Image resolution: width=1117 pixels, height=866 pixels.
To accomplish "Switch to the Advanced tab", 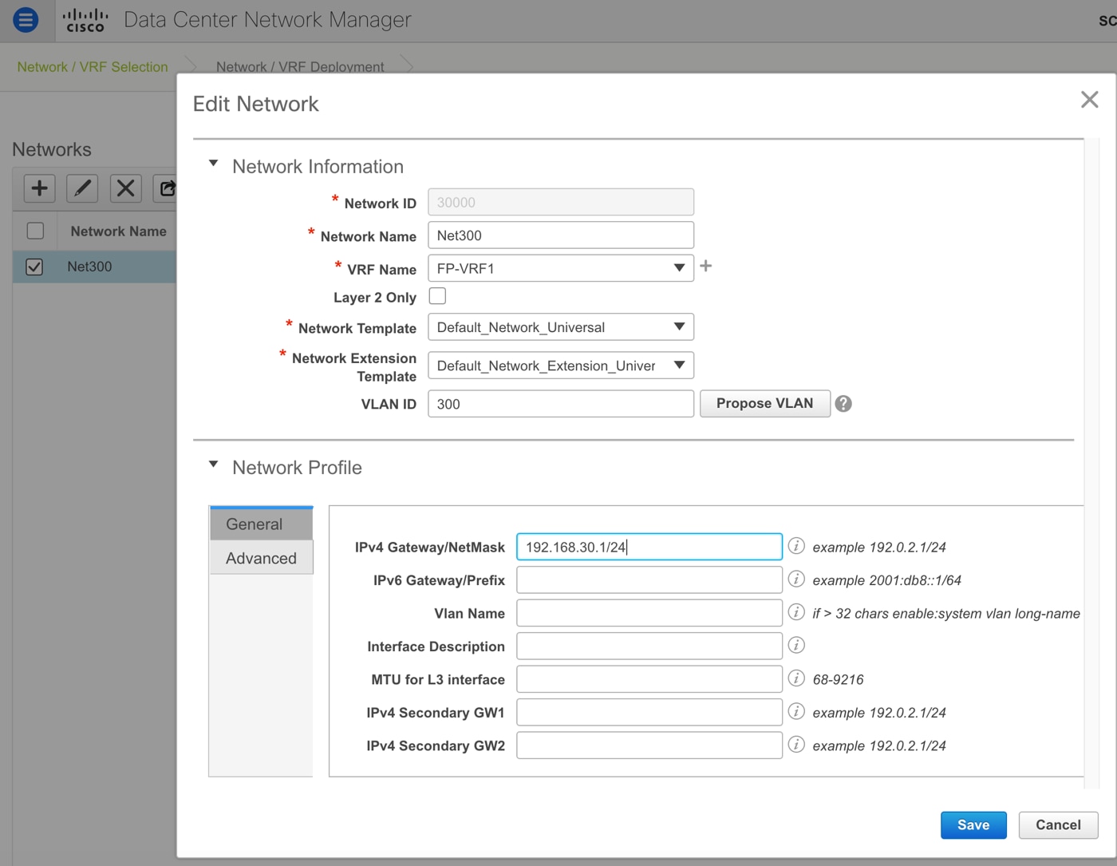I will coord(261,558).
